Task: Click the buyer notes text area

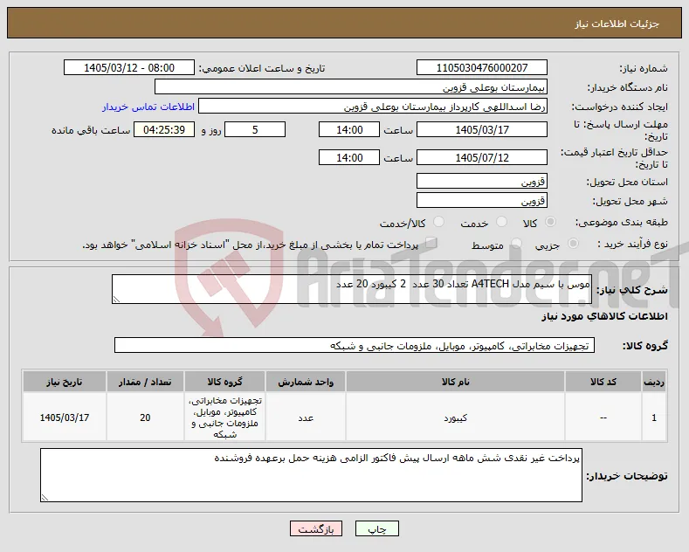Action: (311, 475)
